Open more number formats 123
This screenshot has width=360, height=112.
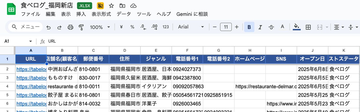click(166, 27)
